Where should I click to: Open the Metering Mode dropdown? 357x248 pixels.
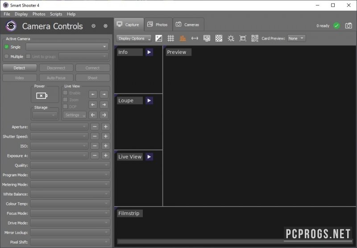click(x=70, y=184)
